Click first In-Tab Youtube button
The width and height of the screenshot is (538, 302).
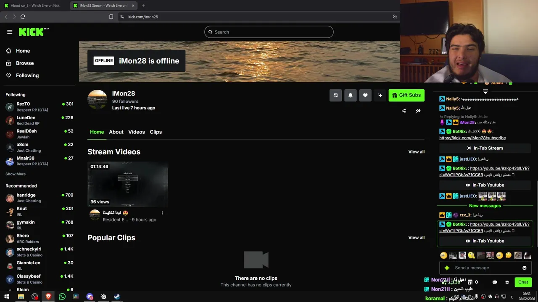pyautogui.click(x=485, y=185)
